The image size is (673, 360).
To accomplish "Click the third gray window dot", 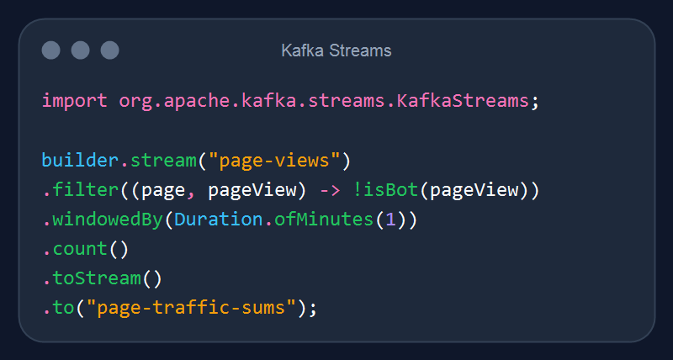I will point(110,50).
